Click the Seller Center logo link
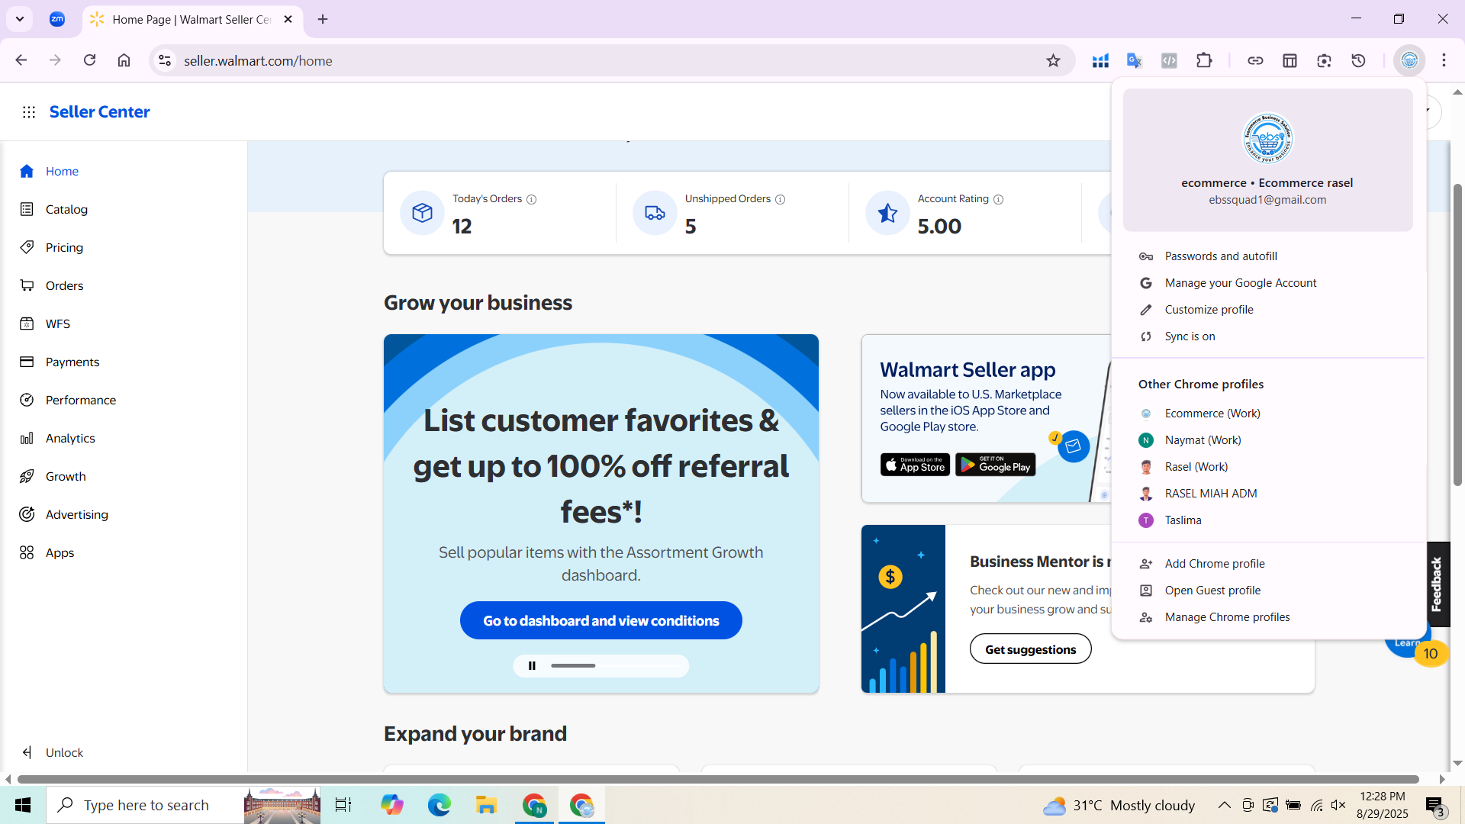The height and width of the screenshot is (824, 1465). [x=99, y=112]
